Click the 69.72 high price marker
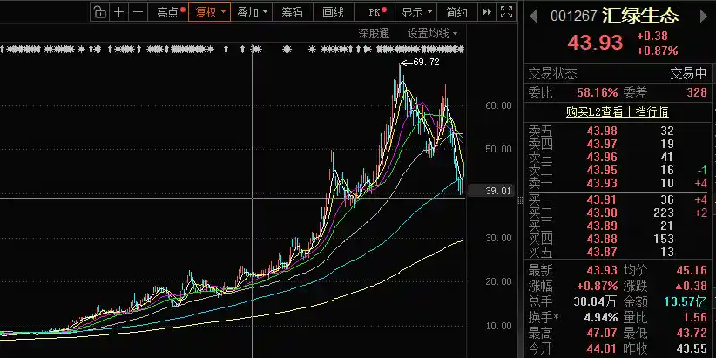716x358 pixels. [x=426, y=63]
